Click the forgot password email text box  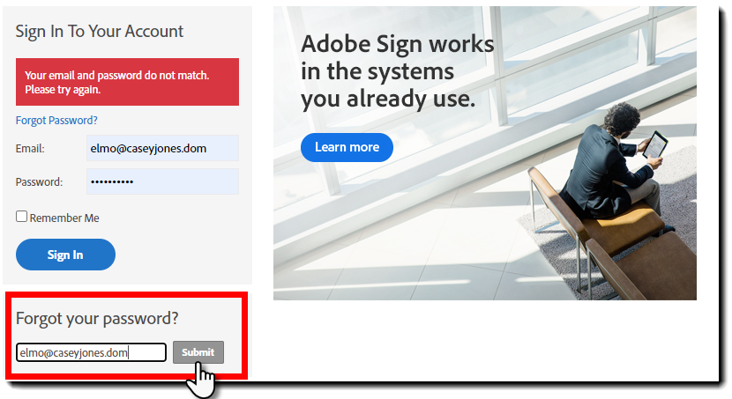91,352
